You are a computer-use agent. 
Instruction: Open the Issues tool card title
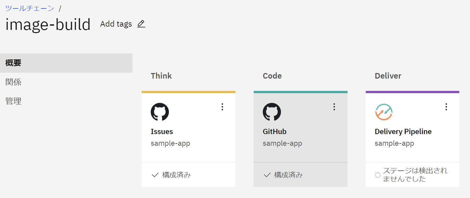pos(162,131)
